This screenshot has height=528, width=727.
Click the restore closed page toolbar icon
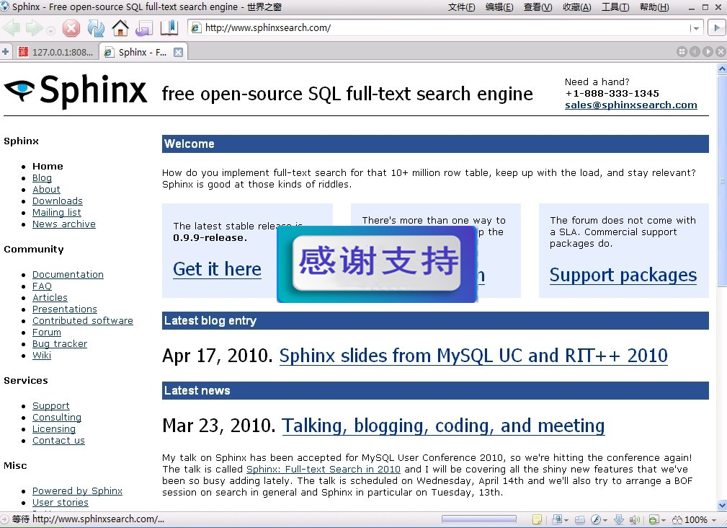(144, 28)
